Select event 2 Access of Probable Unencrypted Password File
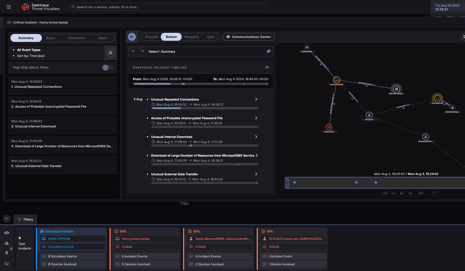This screenshot has width=465, height=271. [63, 105]
